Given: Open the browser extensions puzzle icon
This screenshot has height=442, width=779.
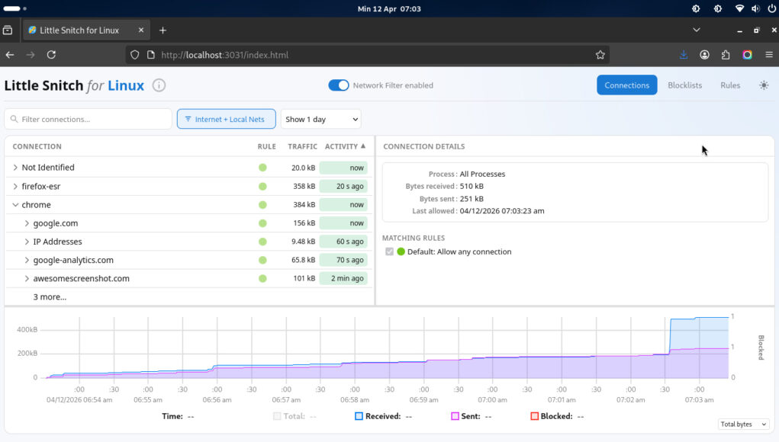Looking at the screenshot, I should pyautogui.click(x=726, y=55).
